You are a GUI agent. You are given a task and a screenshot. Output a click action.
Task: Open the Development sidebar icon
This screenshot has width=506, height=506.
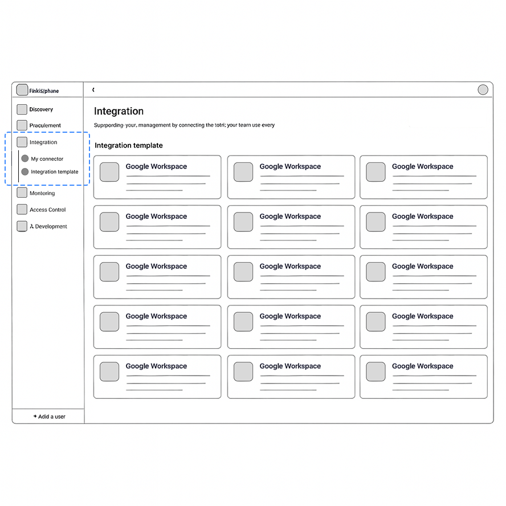(22, 226)
